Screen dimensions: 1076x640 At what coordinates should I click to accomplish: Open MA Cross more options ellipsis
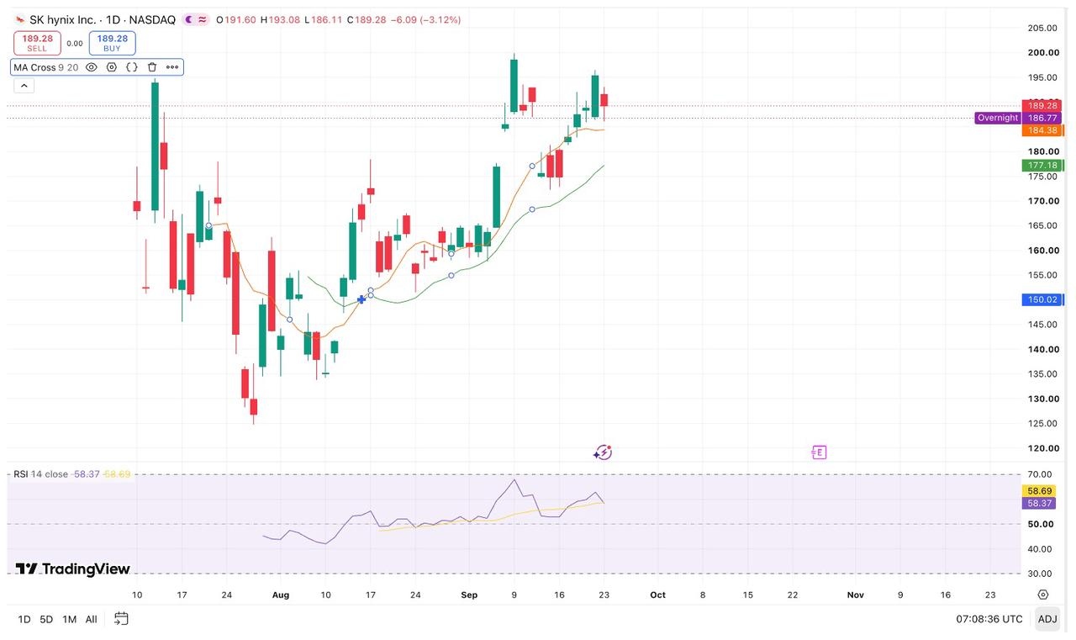click(x=172, y=67)
